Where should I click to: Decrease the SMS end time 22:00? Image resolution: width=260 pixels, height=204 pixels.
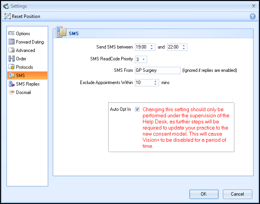pyautogui.click(x=184, y=49)
